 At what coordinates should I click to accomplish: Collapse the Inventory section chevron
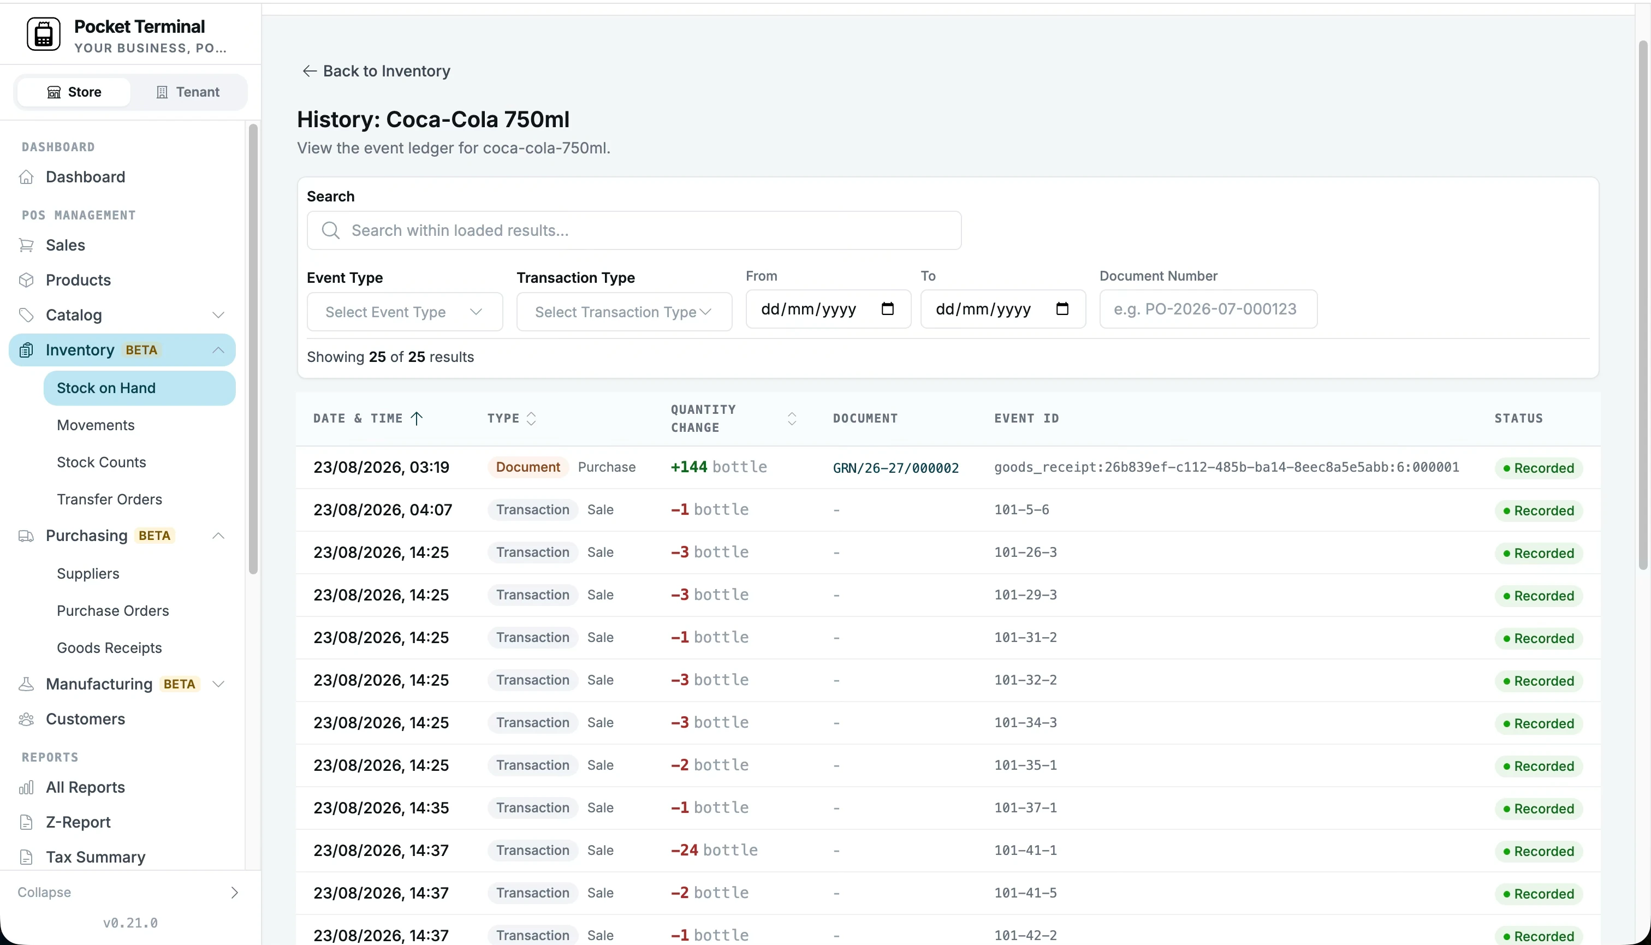219,350
